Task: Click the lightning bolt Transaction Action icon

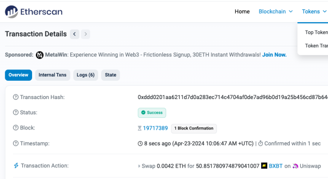Action: [16, 166]
